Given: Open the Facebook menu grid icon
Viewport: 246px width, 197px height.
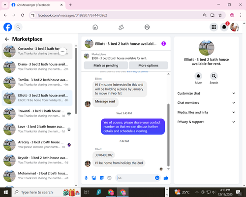Looking at the screenshot, I should [x=214, y=27].
